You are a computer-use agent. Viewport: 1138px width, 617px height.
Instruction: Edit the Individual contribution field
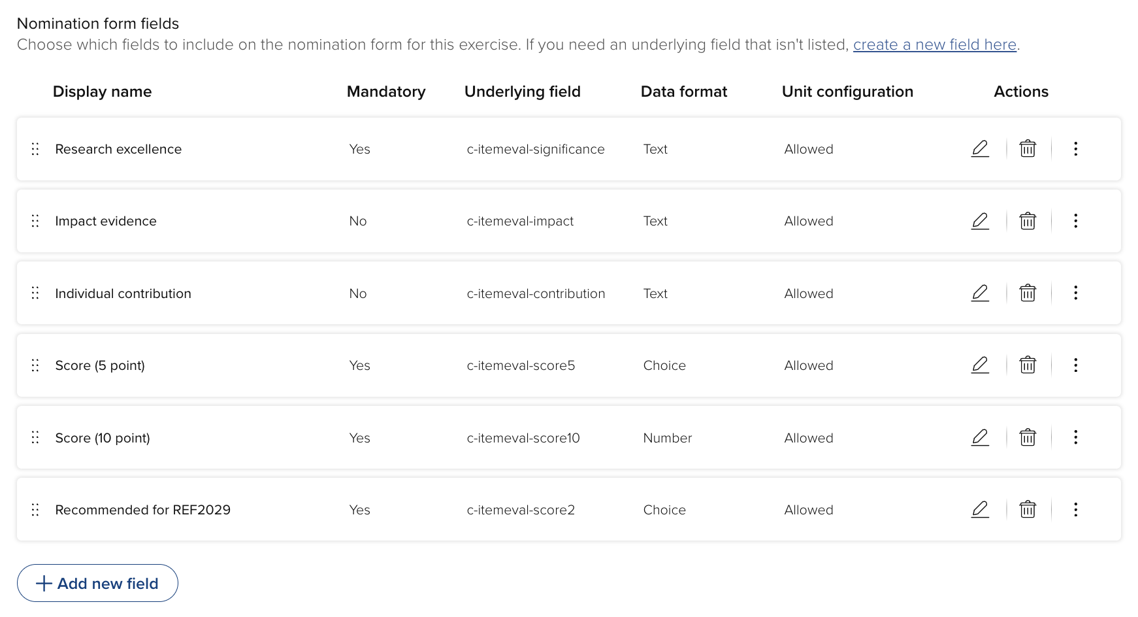[x=980, y=293]
